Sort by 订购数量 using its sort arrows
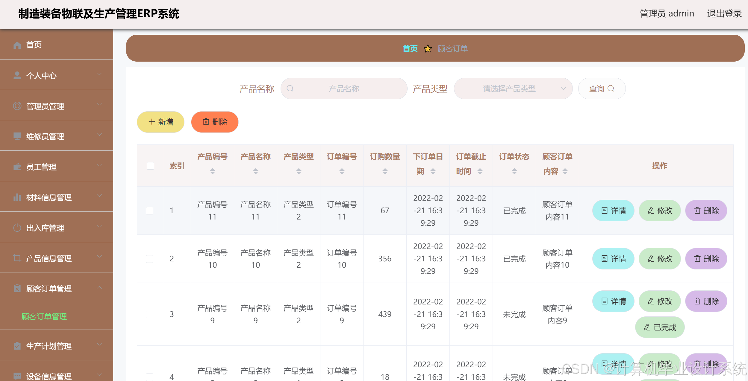Image resolution: width=748 pixels, height=381 pixels. click(x=385, y=171)
